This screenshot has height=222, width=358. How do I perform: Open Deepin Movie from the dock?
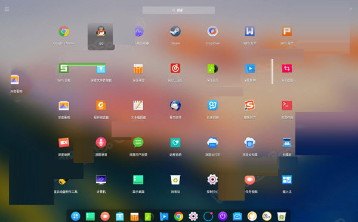pos(164,216)
